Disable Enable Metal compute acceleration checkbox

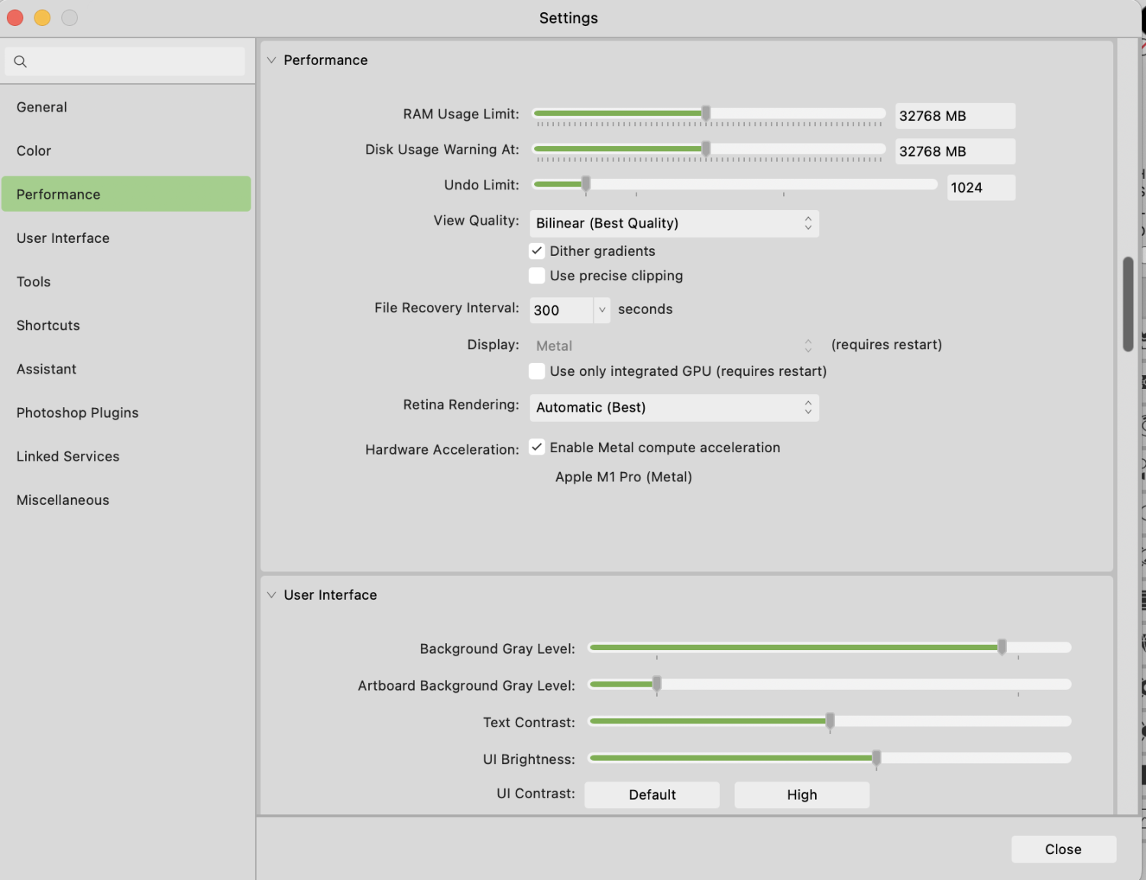point(537,448)
